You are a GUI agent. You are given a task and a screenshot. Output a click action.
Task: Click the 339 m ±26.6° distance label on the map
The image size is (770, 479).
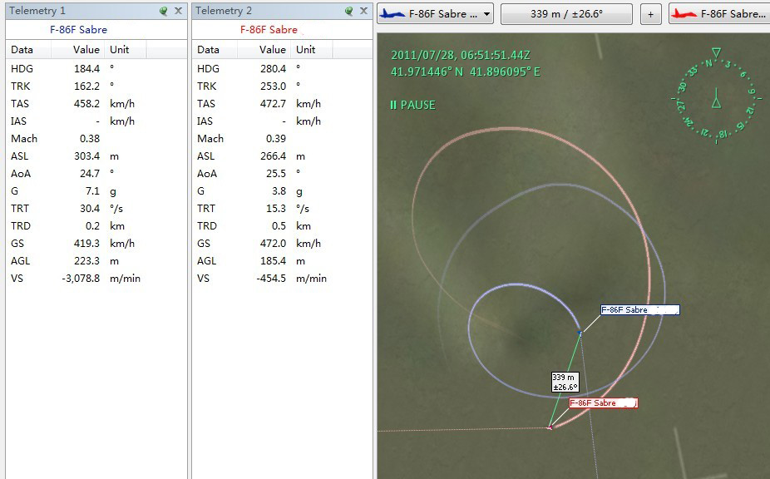pyautogui.click(x=565, y=383)
